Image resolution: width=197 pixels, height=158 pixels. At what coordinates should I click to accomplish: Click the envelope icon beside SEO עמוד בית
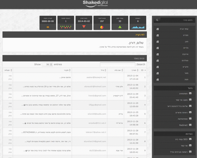(x=190, y=139)
